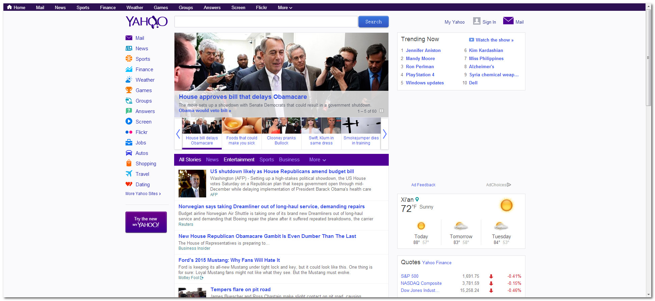Image resolution: width=655 pixels, height=301 pixels.
Task: Open the Business stories tab
Action: click(289, 160)
